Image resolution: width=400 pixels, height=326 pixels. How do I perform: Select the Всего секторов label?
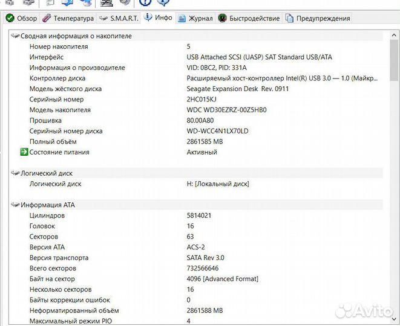click(x=53, y=269)
